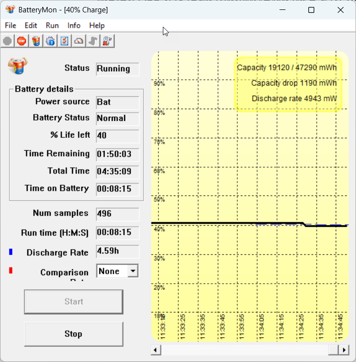Click the 11:34:05 time axis label
This screenshot has width=356, height=362.
[x=262, y=327]
